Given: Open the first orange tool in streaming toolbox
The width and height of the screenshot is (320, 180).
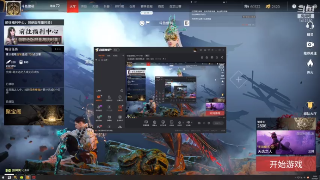Looking at the screenshot, I should (99, 97).
